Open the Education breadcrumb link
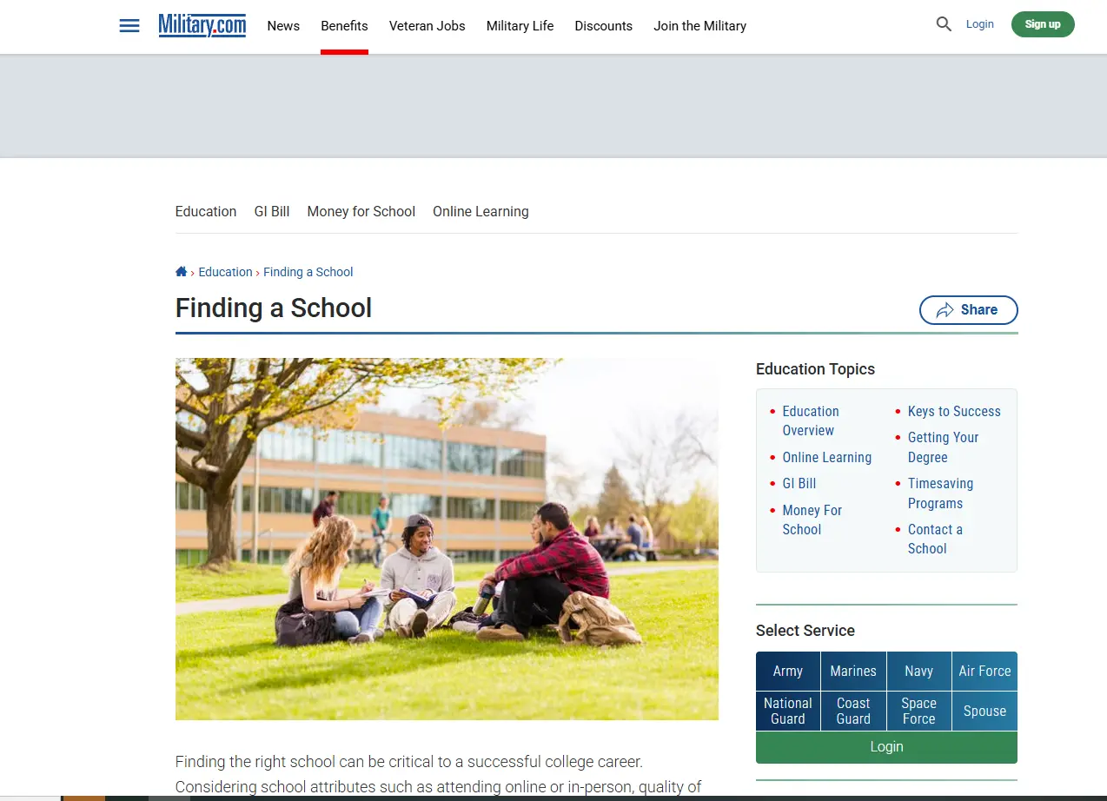The height and width of the screenshot is (801, 1107). coord(225,271)
